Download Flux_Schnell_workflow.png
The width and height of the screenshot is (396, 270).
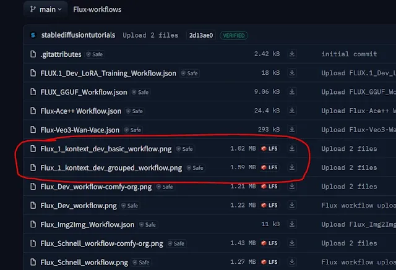(x=292, y=262)
